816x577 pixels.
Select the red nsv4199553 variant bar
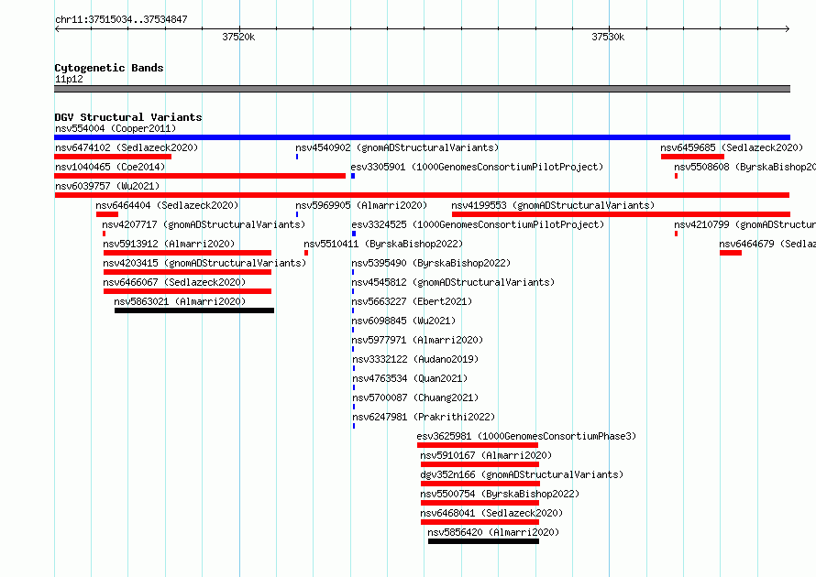621,214
